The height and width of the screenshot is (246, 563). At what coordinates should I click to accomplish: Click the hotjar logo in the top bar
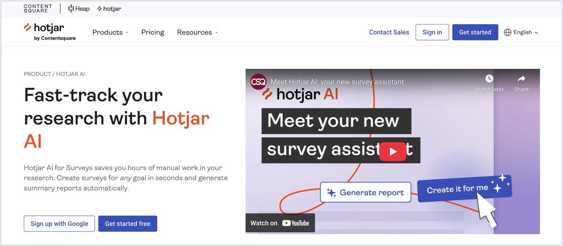pos(109,8)
